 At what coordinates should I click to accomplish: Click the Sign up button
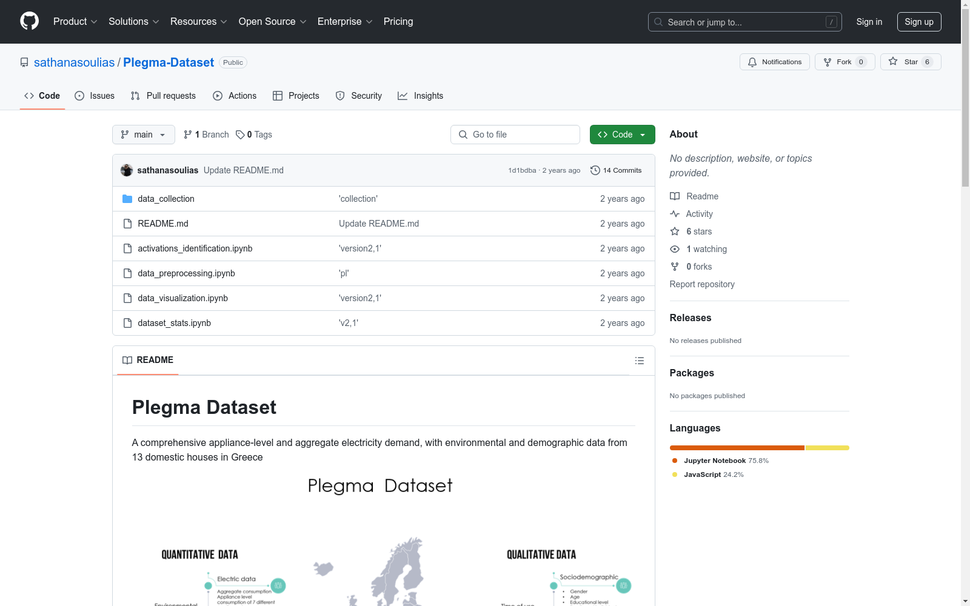(x=919, y=22)
